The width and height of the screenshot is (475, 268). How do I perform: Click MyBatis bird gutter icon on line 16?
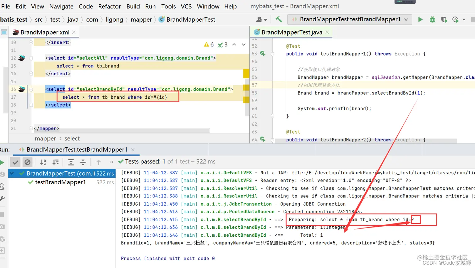[x=22, y=89]
